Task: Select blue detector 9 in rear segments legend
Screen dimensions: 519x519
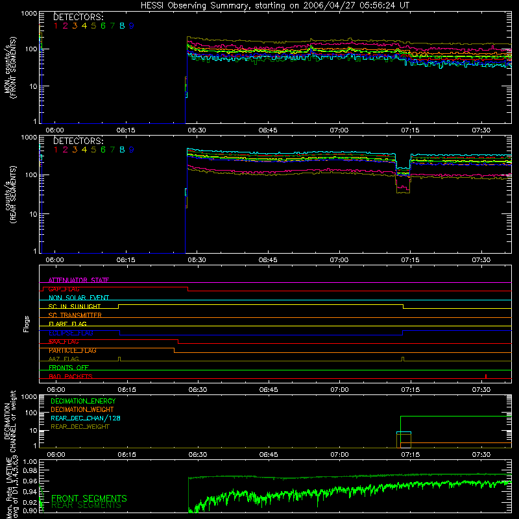Action: point(132,150)
